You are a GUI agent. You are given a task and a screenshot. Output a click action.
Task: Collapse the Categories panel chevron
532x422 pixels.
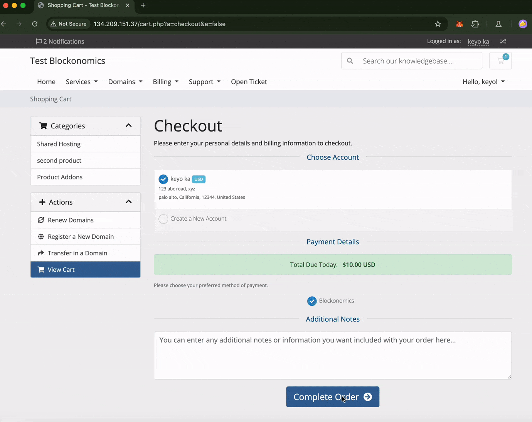[129, 125]
